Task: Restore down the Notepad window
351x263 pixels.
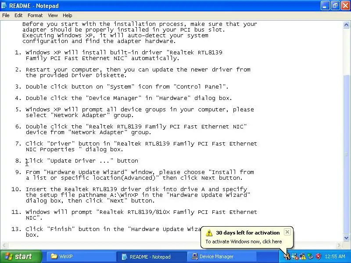Action: (335, 6)
